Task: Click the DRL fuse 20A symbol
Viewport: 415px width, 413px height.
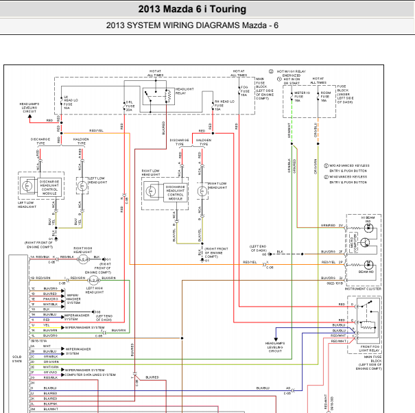Action: click(124, 105)
